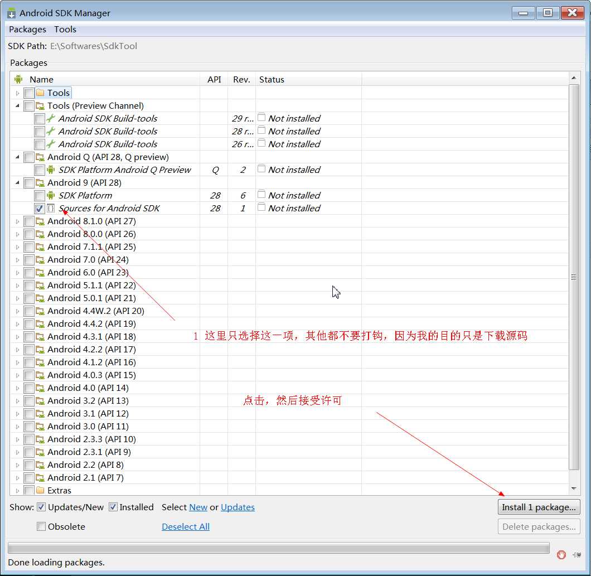Viewport: 591px width, 576px height.
Task: Expand the Extras node
Action: click(17, 491)
